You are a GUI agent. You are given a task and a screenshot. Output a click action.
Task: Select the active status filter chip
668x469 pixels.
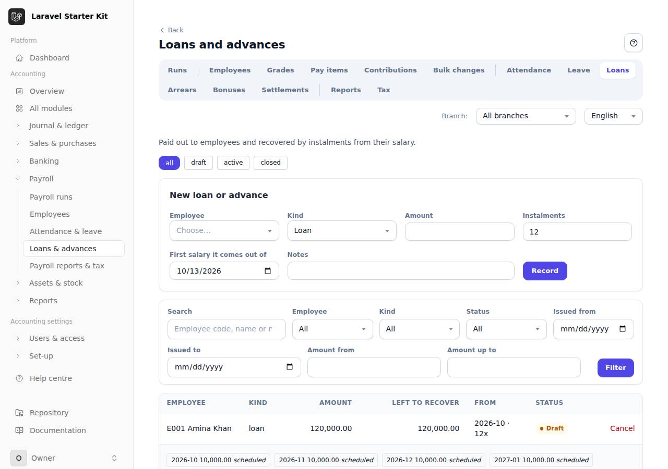233,163
